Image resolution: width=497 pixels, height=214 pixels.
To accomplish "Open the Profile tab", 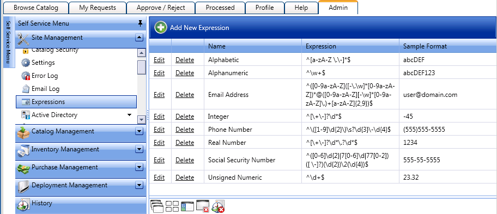I will [x=265, y=8].
